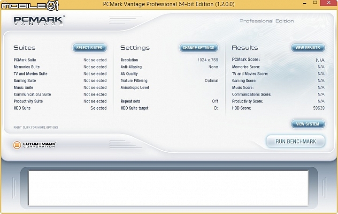Maximize the PCMark Vantage window

tap(315, 3)
